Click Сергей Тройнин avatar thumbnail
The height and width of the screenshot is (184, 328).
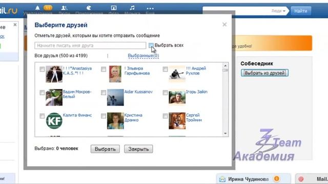177,121
